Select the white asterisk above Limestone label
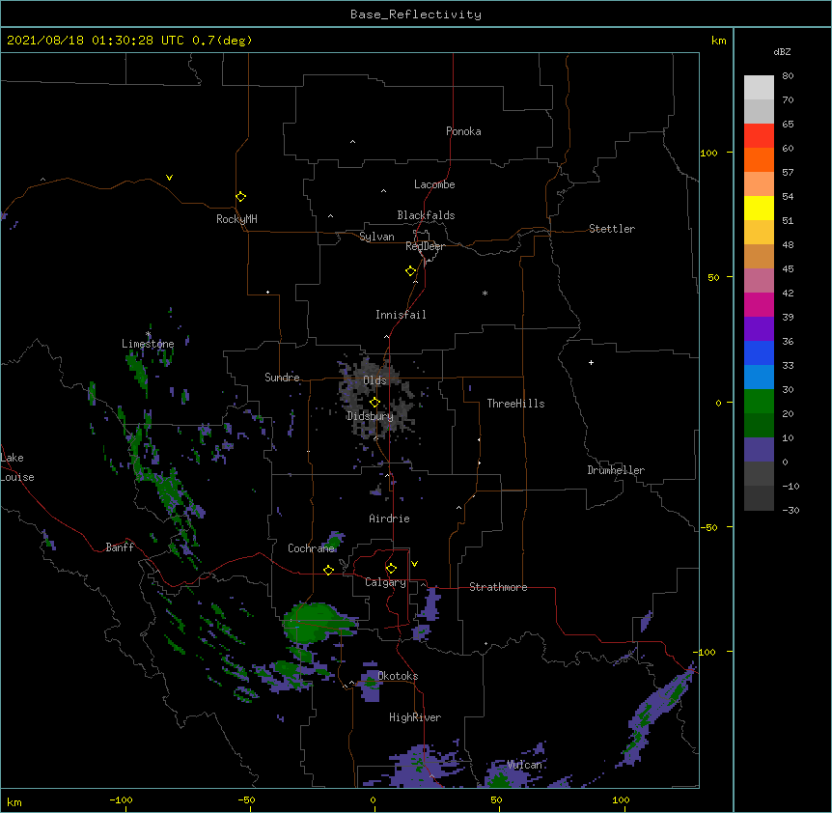The image size is (832, 813). (148, 334)
